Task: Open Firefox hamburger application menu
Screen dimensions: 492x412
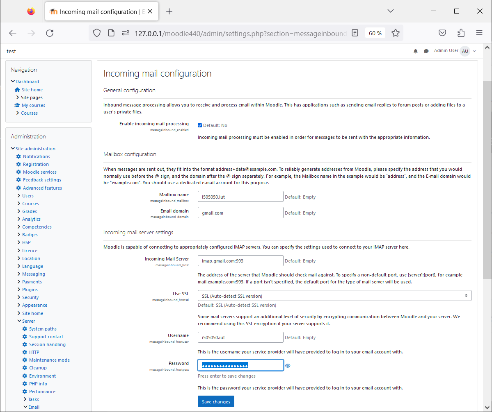Action: 479,33
